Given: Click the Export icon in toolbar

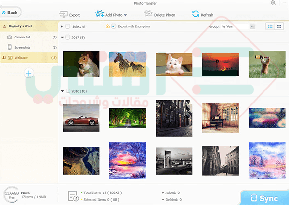Looking at the screenshot, I should coord(64,14).
